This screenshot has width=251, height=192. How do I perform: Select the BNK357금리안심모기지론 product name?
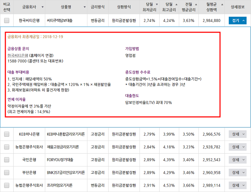coord(66,173)
